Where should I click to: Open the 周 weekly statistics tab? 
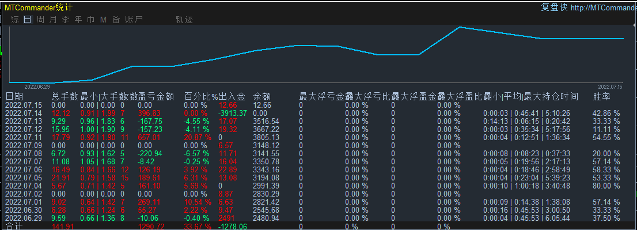click(40, 20)
